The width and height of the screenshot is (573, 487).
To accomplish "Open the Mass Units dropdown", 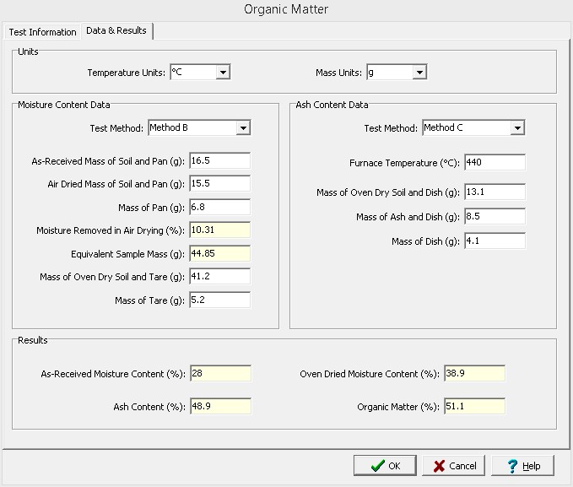I will (419, 73).
